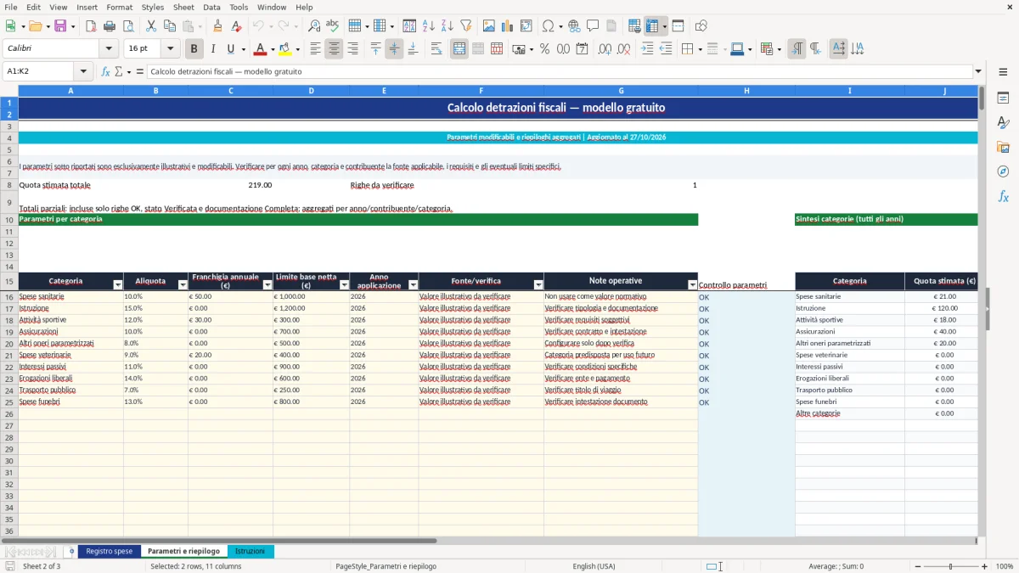The height and width of the screenshot is (573, 1019).
Task: Click the Select Function sigma button
Action: (x=119, y=71)
